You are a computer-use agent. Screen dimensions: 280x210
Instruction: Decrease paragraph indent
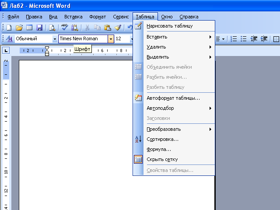tap(254, 38)
